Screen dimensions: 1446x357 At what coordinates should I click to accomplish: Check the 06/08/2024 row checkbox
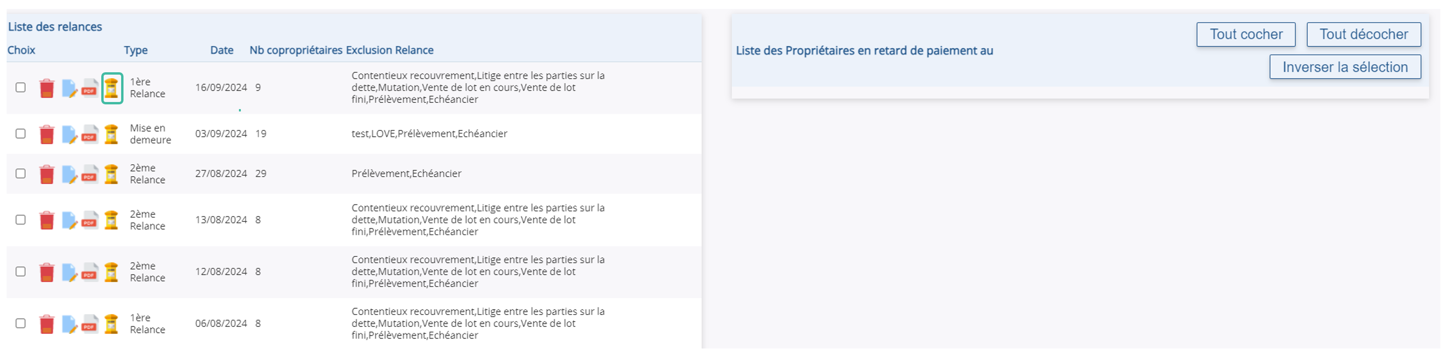[x=21, y=323]
